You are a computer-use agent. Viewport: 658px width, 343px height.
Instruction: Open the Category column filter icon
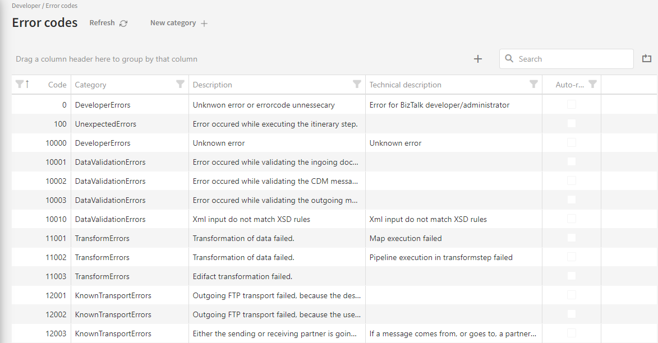(x=180, y=84)
